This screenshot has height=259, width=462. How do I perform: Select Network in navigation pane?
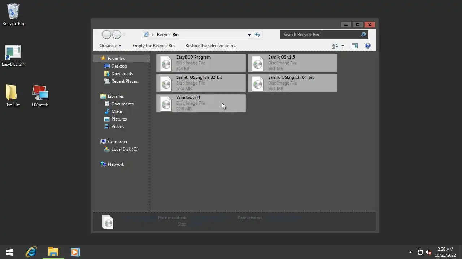point(112,164)
